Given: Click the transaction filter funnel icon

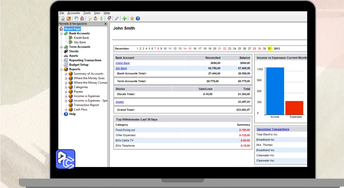Looking at the screenshot, I should (x=109, y=19).
